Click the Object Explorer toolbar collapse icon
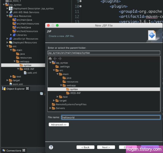The image size is (163, 153). pos(41,93)
